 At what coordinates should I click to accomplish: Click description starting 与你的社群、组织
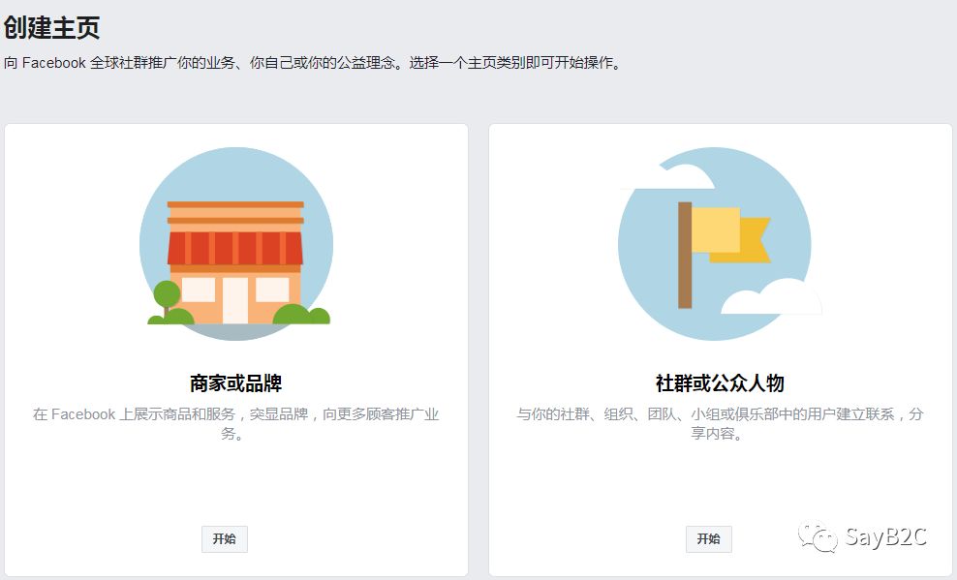point(721,424)
